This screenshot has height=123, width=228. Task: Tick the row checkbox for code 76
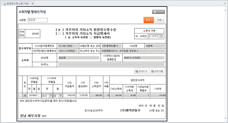click(20, 96)
